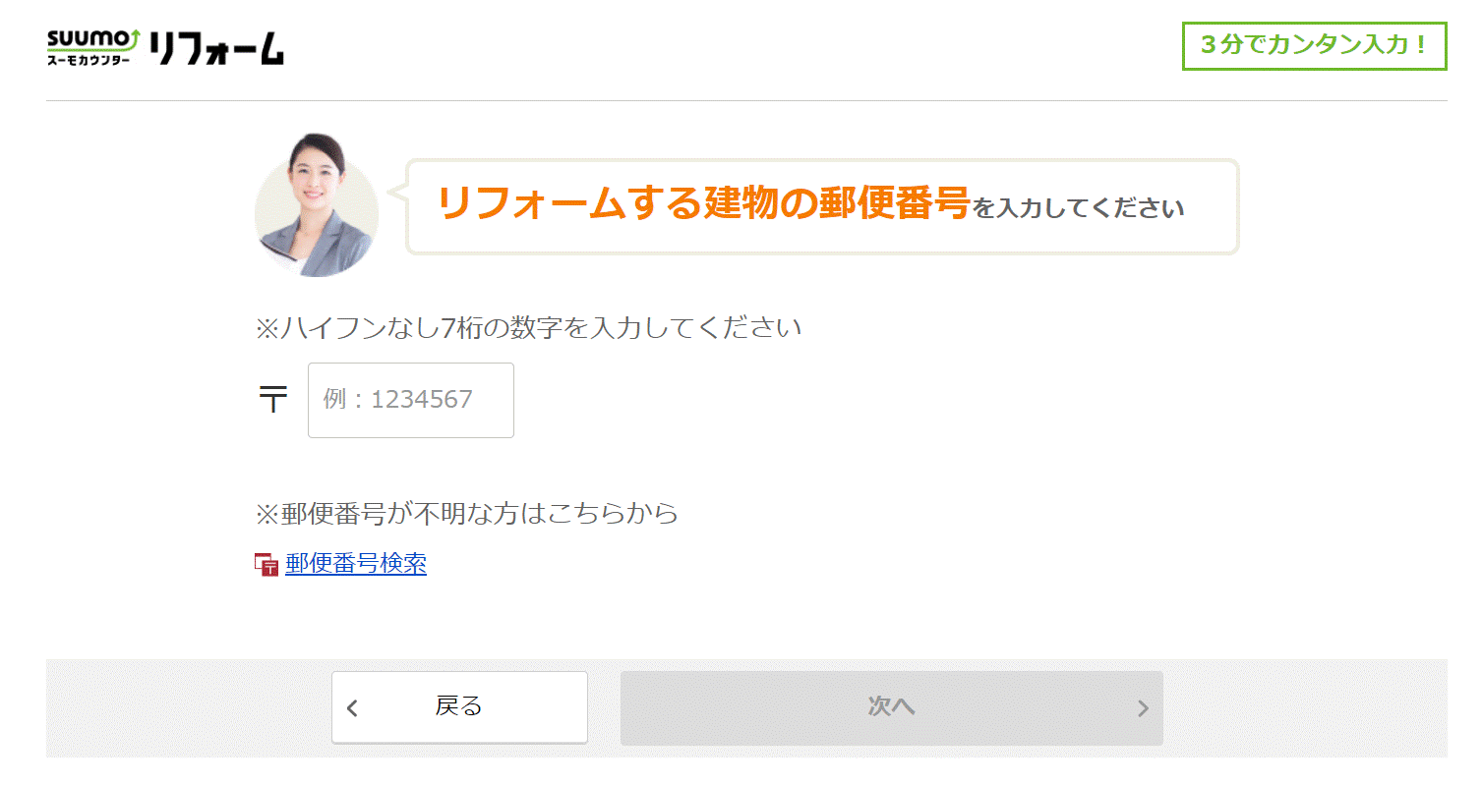Click the スーモカウンター caption under the logo
Image resolution: width=1482 pixels, height=785 pixels.
(x=88, y=60)
